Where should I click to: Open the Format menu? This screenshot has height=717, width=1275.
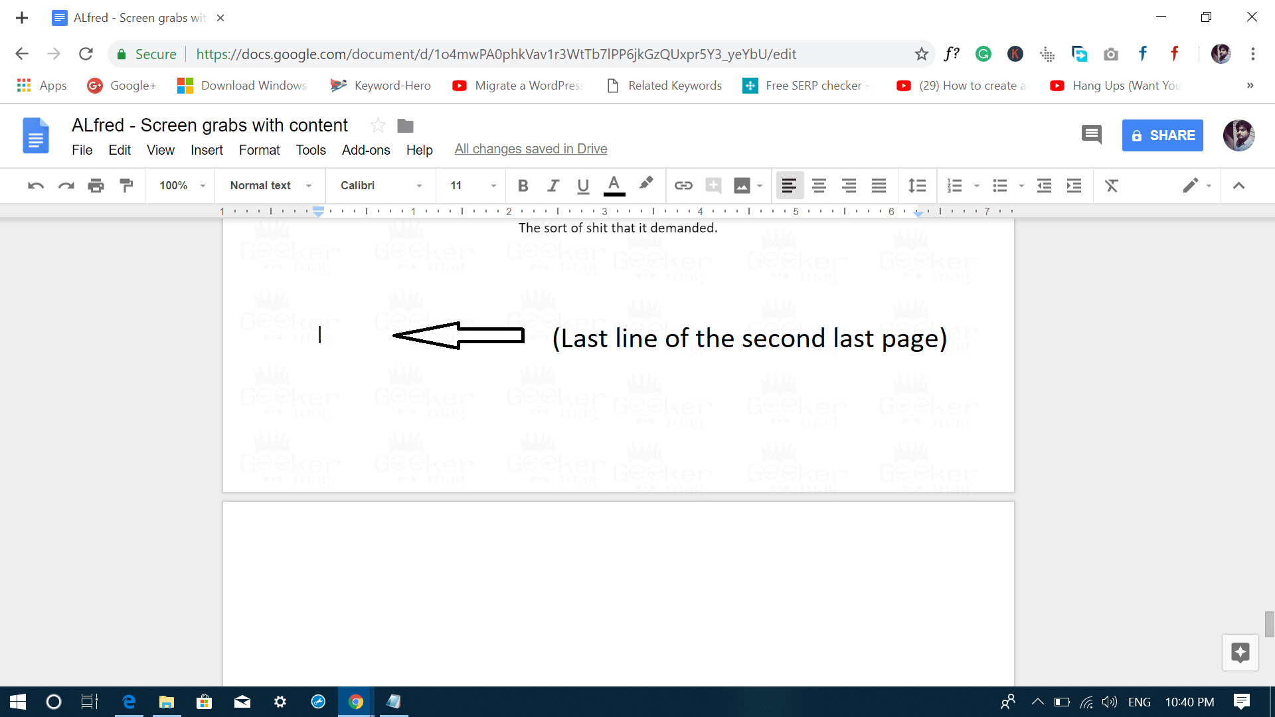point(259,149)
